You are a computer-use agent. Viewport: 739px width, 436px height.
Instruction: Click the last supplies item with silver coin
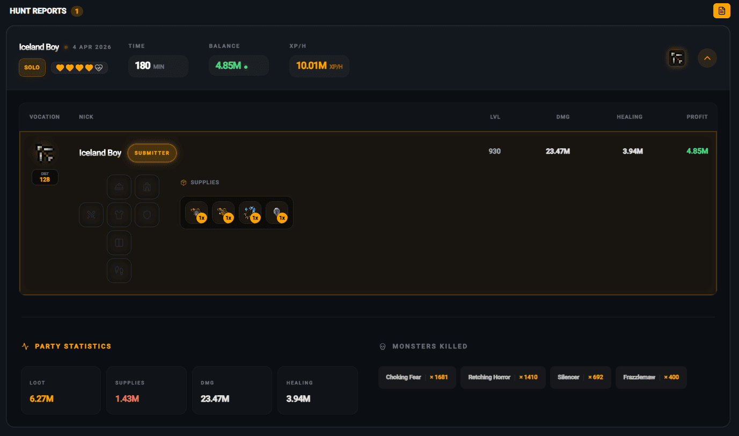point(276,213)
